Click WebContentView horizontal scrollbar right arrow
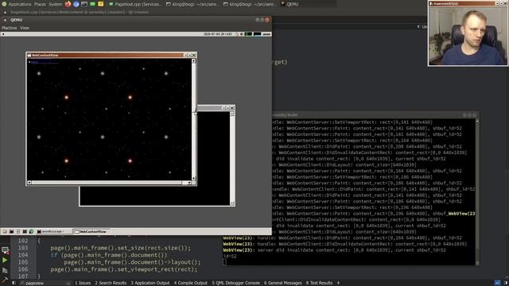 (189, 183)
